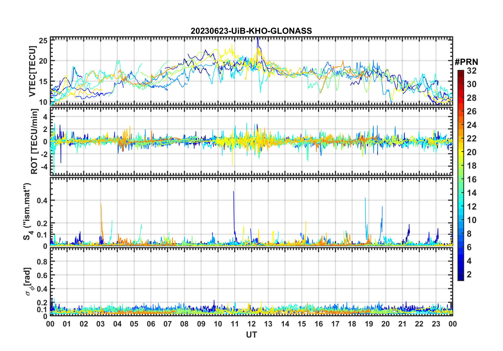Click UT axis tick label 11
The height and width of the screenshot is (351, 503).
click(x=235, y=324)
